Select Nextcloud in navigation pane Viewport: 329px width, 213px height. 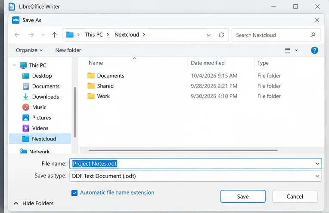pyautogui.click(x=40, y=139)
